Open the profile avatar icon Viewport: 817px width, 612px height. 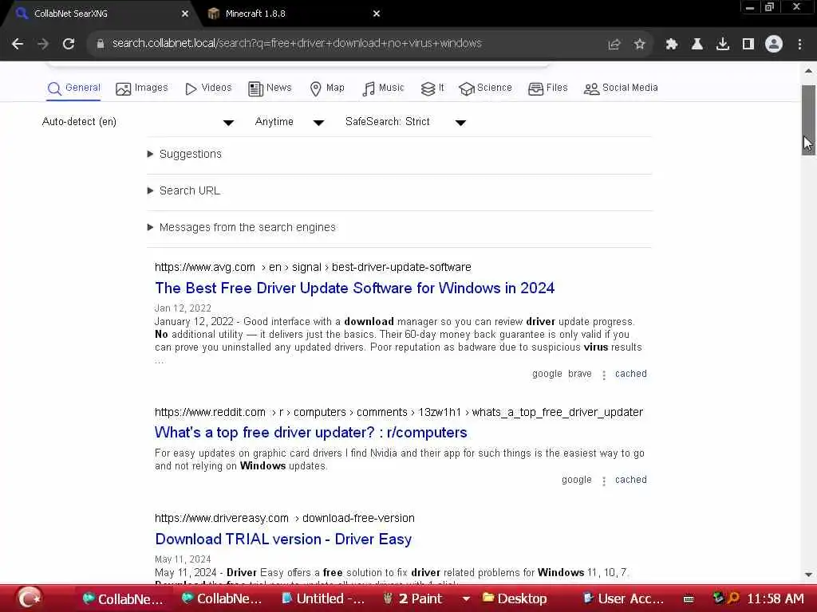[x=774, y=45]
